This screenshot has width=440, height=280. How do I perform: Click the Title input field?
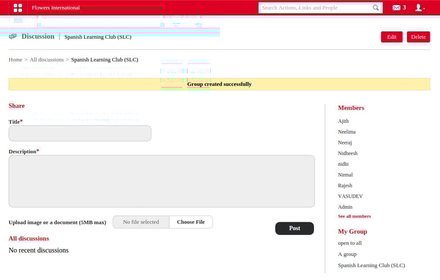coord(80,133)
